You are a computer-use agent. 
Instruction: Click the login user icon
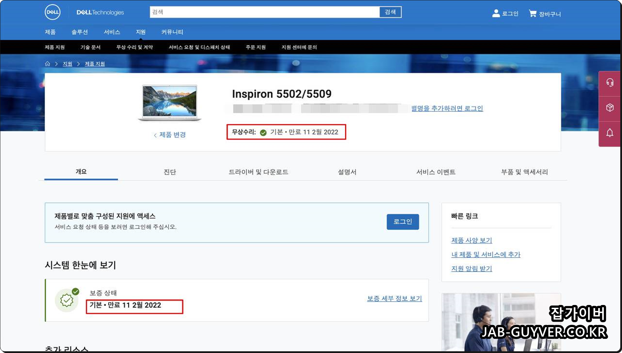[x=496, y=13]
